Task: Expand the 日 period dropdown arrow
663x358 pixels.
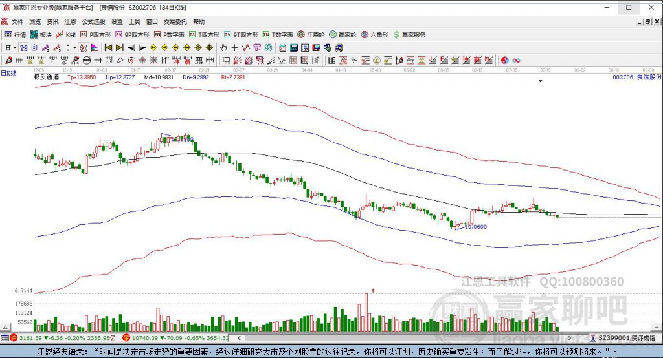Action: [15, 48]
